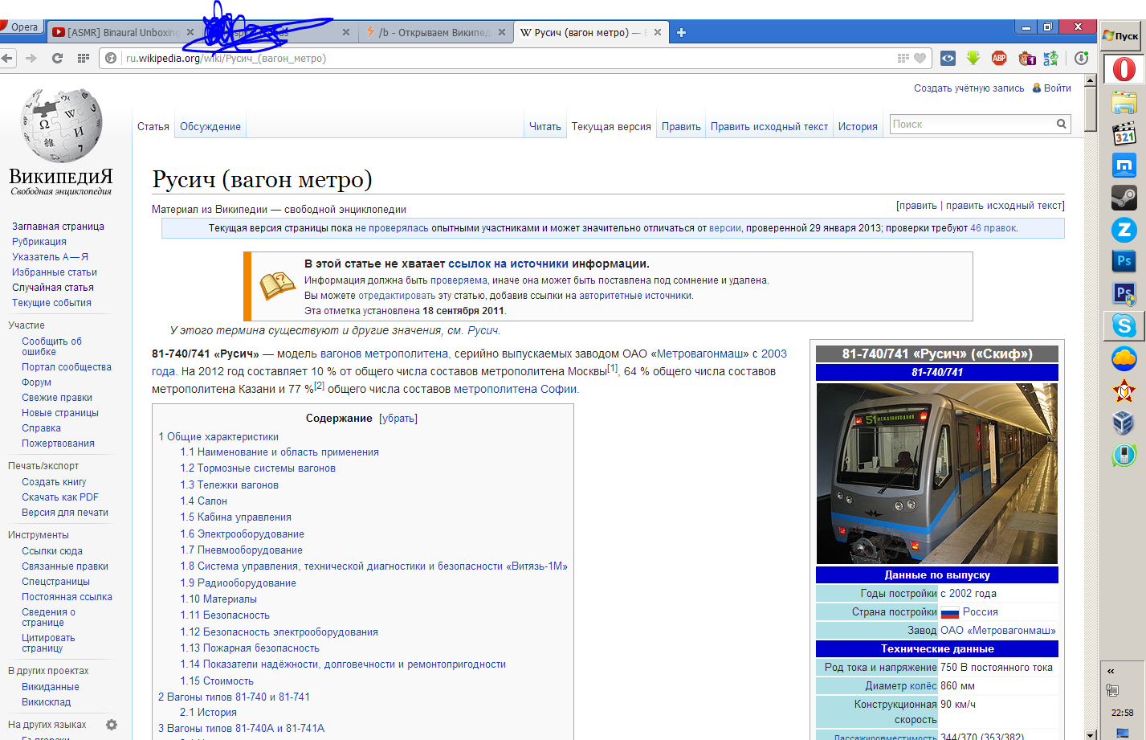Click the site info globe icon in address bar

112,58
